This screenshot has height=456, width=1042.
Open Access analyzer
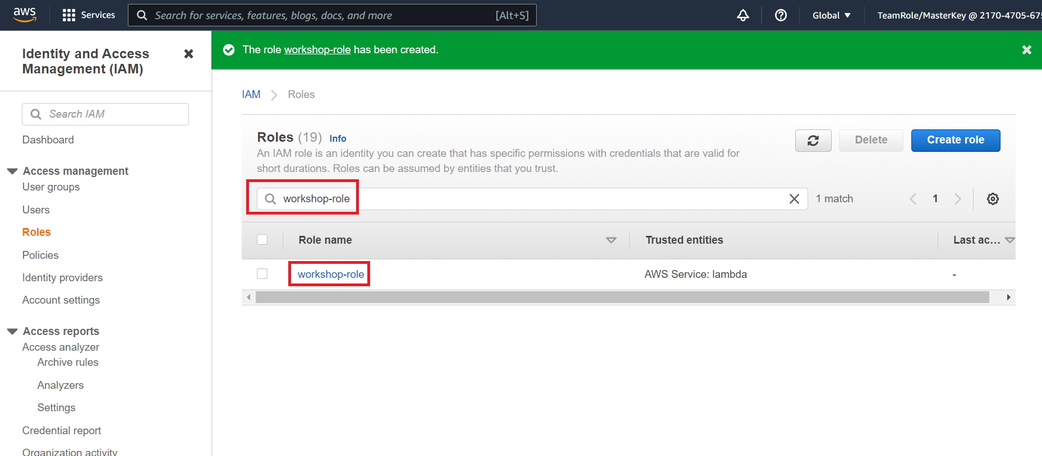click(x=61, y=347)
